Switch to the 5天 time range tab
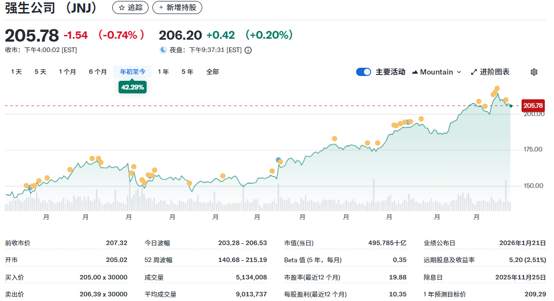 [x=39, y=71]
